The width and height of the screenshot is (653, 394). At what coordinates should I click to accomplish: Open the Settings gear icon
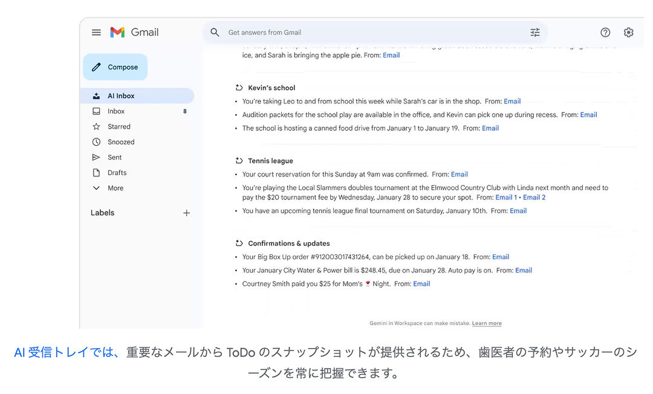coord(628,33)
